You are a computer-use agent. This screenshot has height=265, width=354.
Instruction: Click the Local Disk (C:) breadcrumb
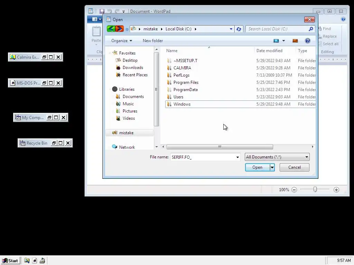(178, 29)
